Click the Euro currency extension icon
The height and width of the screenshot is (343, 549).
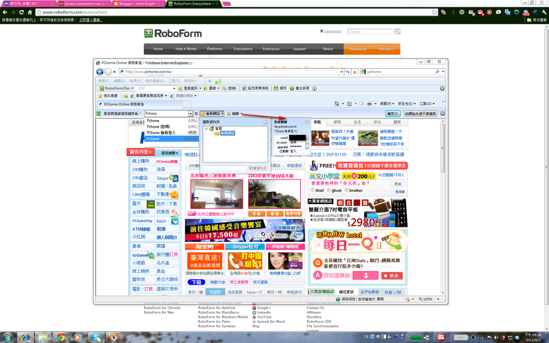point(535,12)
